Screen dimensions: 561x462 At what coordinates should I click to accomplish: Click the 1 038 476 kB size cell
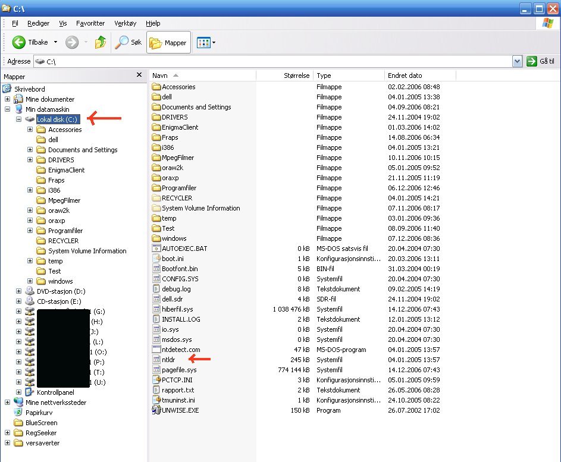tap(292, 309)
